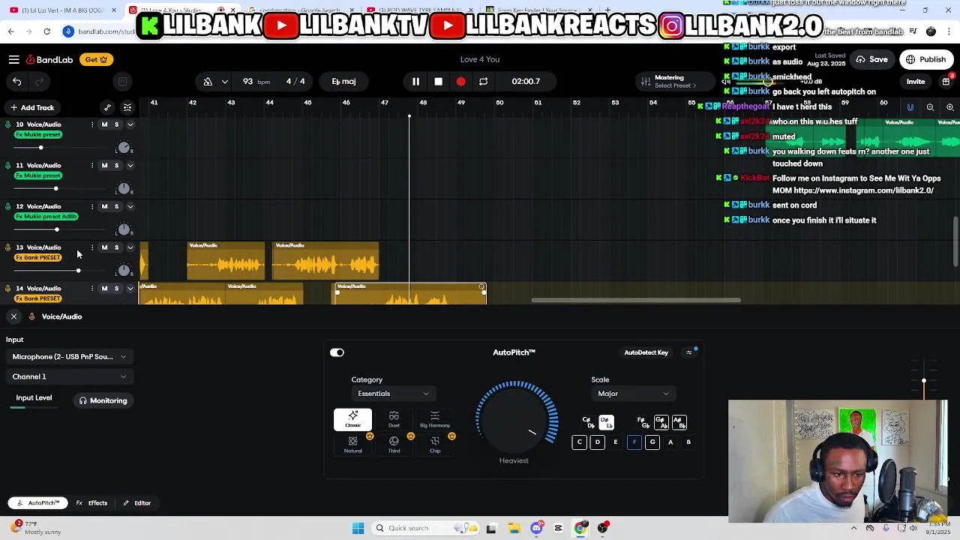Zoom out the timeline
960x540 pixels.
(930, 107)
